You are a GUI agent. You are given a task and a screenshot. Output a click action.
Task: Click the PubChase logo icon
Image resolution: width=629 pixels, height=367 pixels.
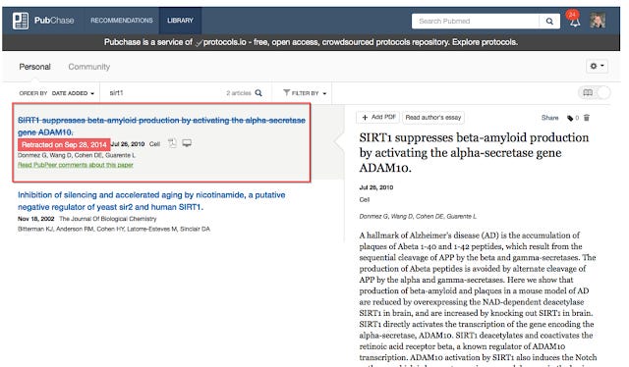(x=21, y=21)
